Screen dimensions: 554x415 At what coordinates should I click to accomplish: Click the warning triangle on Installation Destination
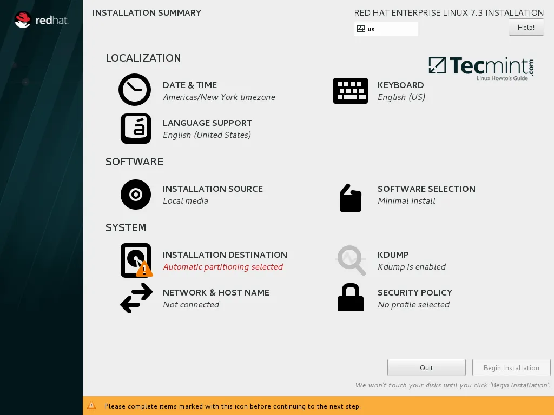click(x=143, y=269)
